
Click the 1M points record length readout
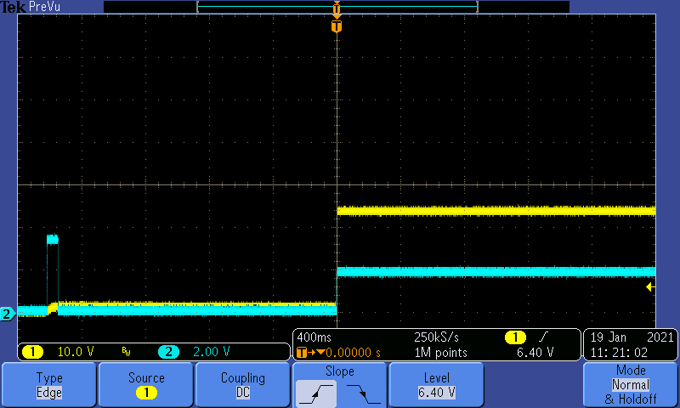440,353
